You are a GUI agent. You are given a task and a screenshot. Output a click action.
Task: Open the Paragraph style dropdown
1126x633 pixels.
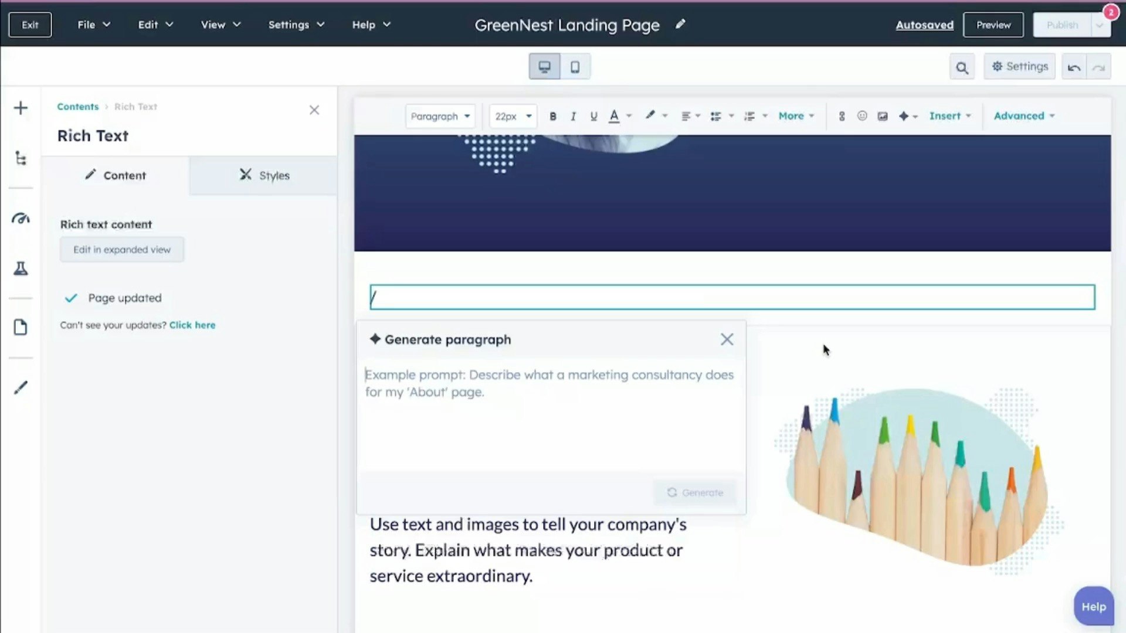tap(440, 116)
